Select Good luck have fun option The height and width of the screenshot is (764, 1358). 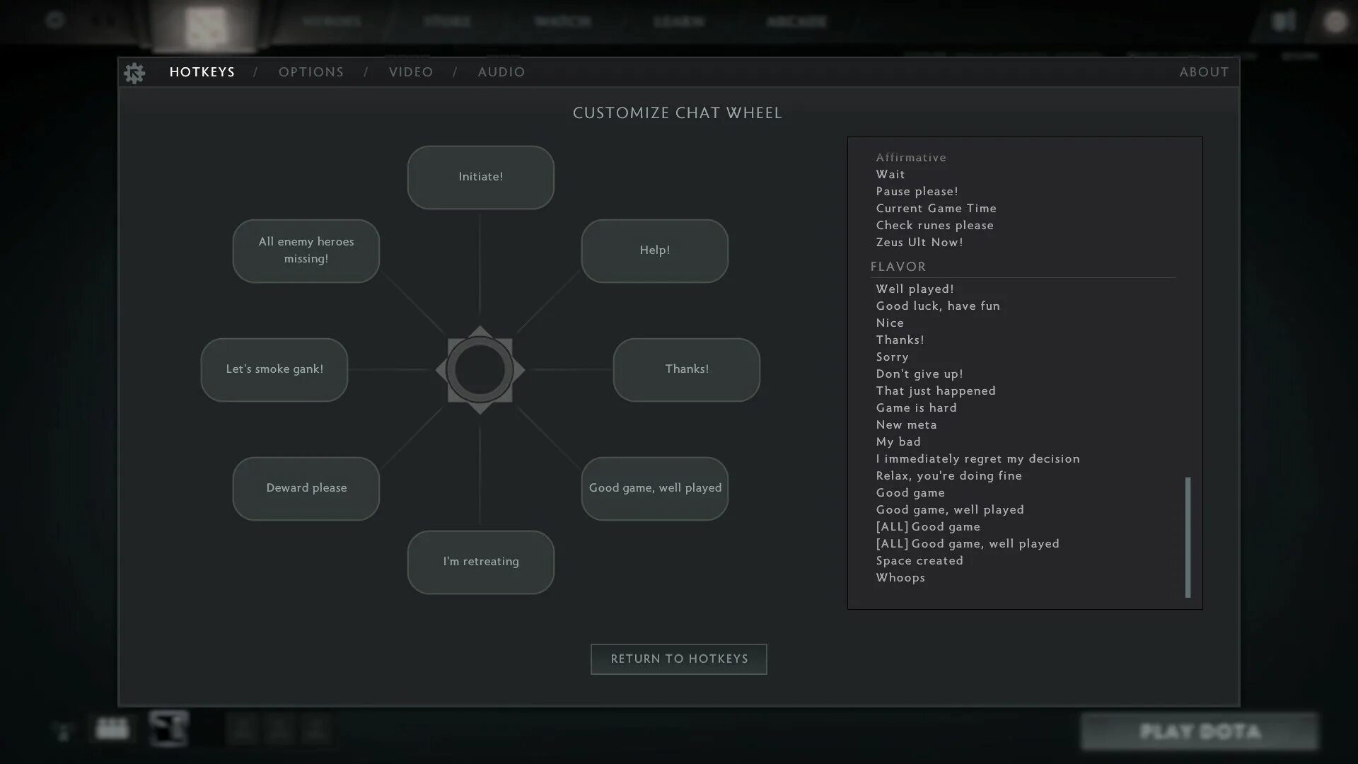coord(939,305)
